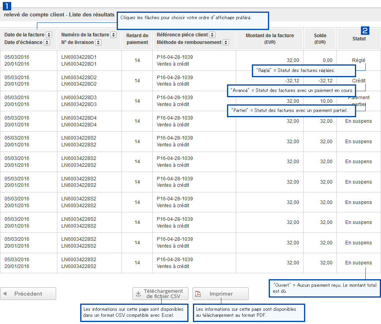Image resolution: width=381 pixels, height=324 pixels.
Task: Click En suspens status in LN60034228D4 row
Action: point(359,121)
